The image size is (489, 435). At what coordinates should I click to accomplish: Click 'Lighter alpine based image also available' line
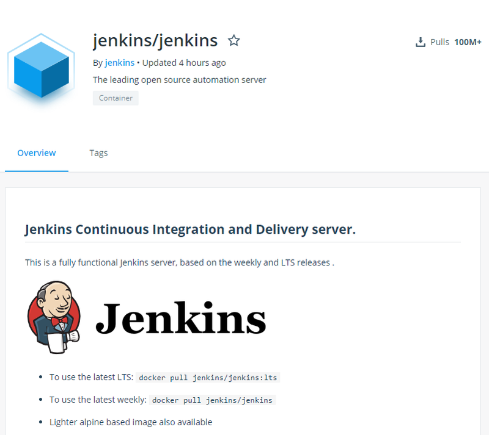click(x=131, y=422)
